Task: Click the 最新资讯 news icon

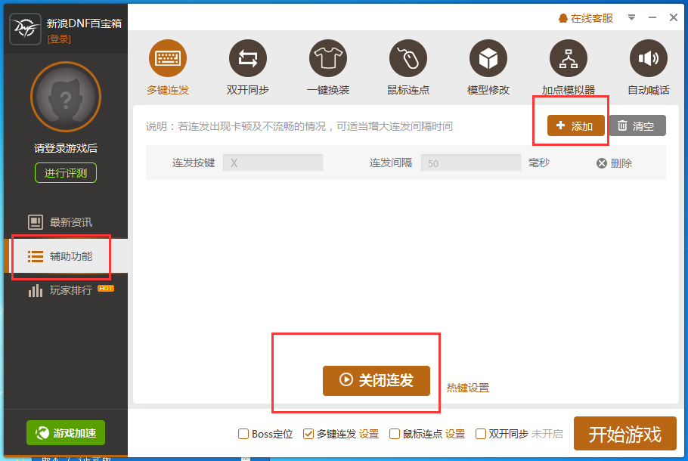Action: [35, 222]
